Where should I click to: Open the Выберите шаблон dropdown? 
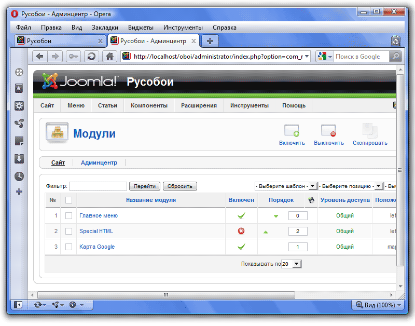pyautogui.click(x=285, y=186)
